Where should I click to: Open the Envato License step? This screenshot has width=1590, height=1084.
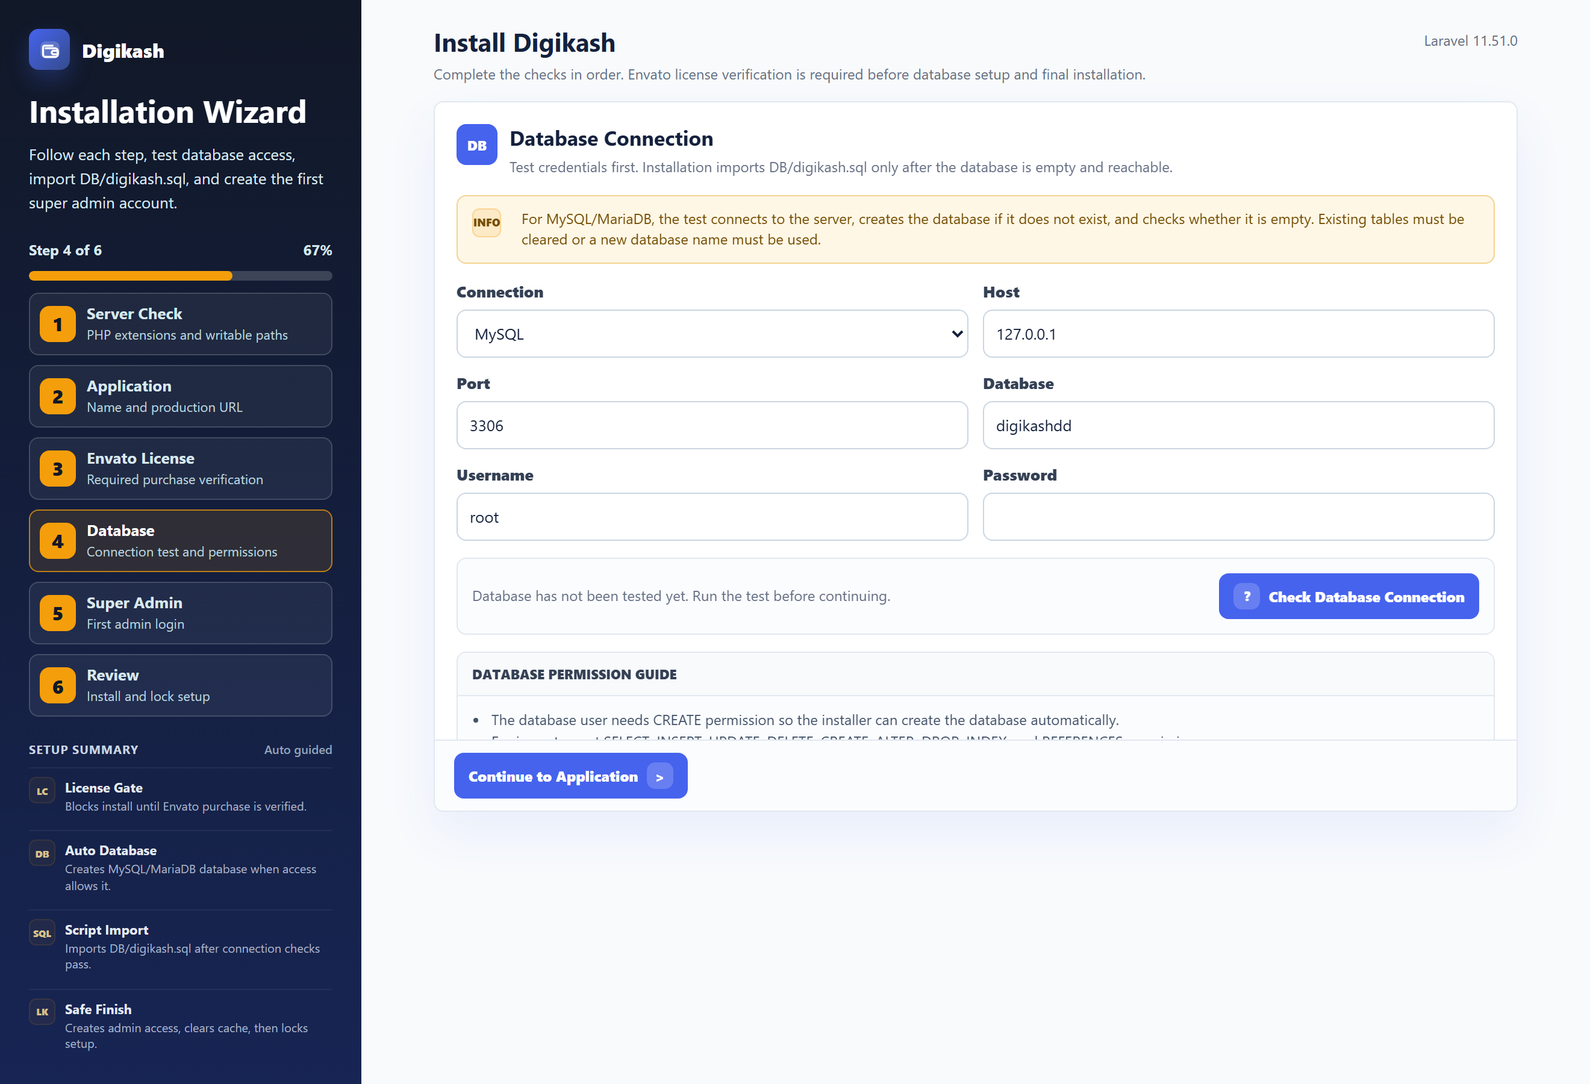[181, 469]
